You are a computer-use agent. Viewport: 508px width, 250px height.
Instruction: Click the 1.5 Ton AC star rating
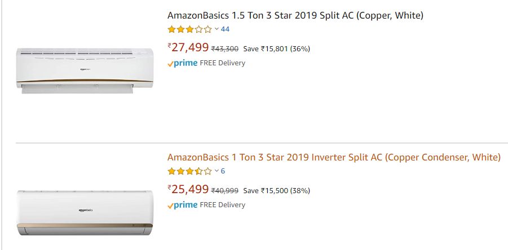(x=189, y=29)
